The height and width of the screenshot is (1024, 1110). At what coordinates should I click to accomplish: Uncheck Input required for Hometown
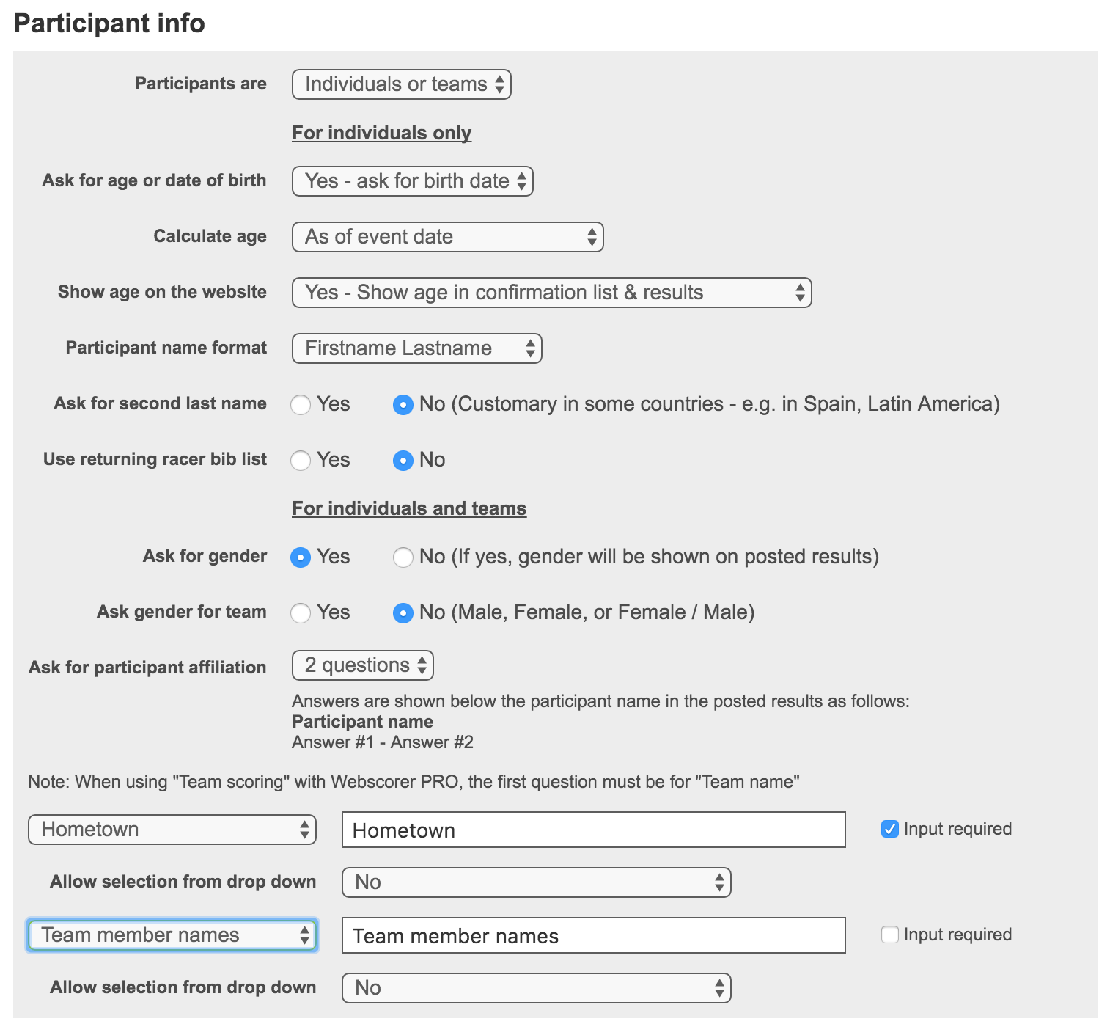pos(890,830)
